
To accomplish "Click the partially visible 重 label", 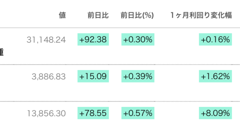I will click(1, 52).
